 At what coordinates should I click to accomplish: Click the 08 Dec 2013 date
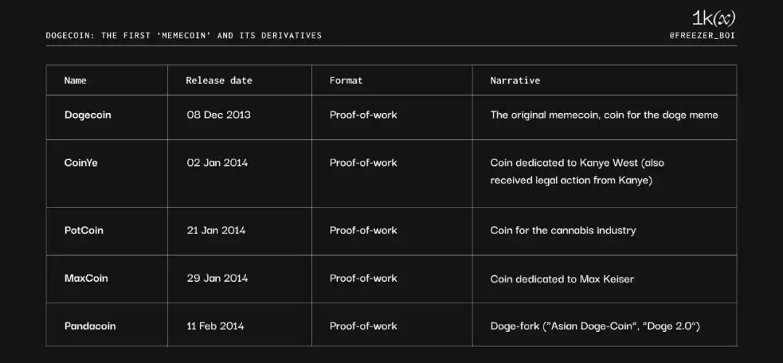point(218,114)
